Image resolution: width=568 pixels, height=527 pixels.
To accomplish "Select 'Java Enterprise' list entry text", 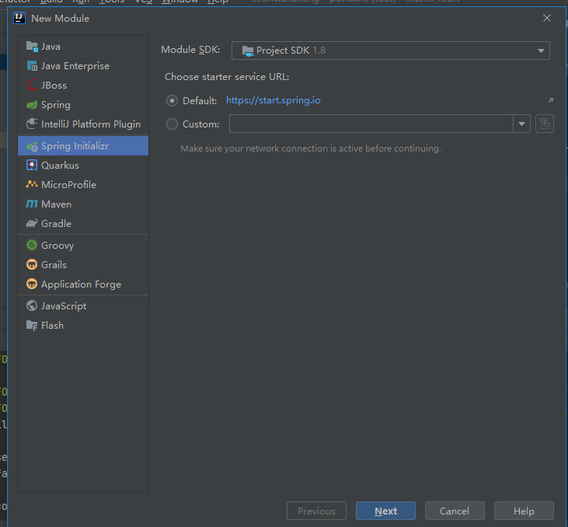I will pyautogui.click(x=75, y=66).
